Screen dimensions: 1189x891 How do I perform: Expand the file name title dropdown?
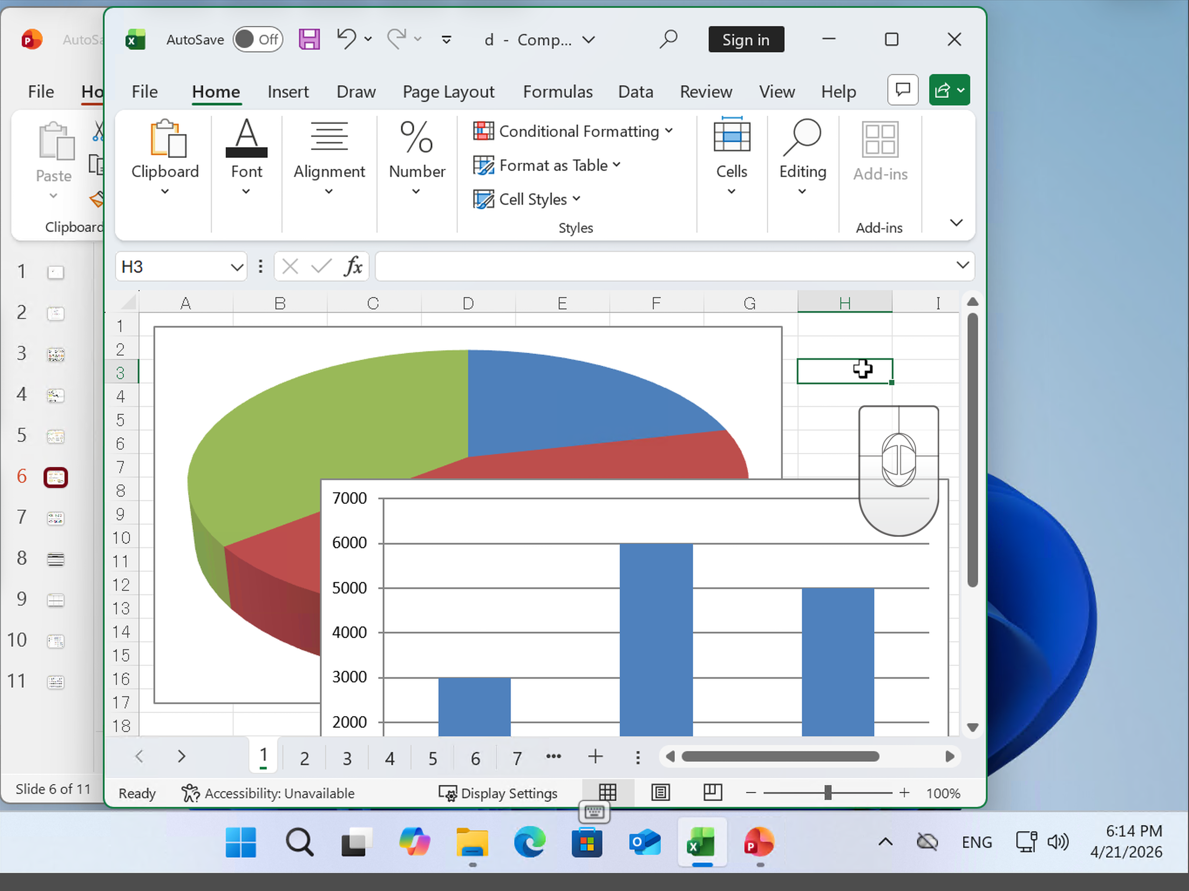click(589, 40)
